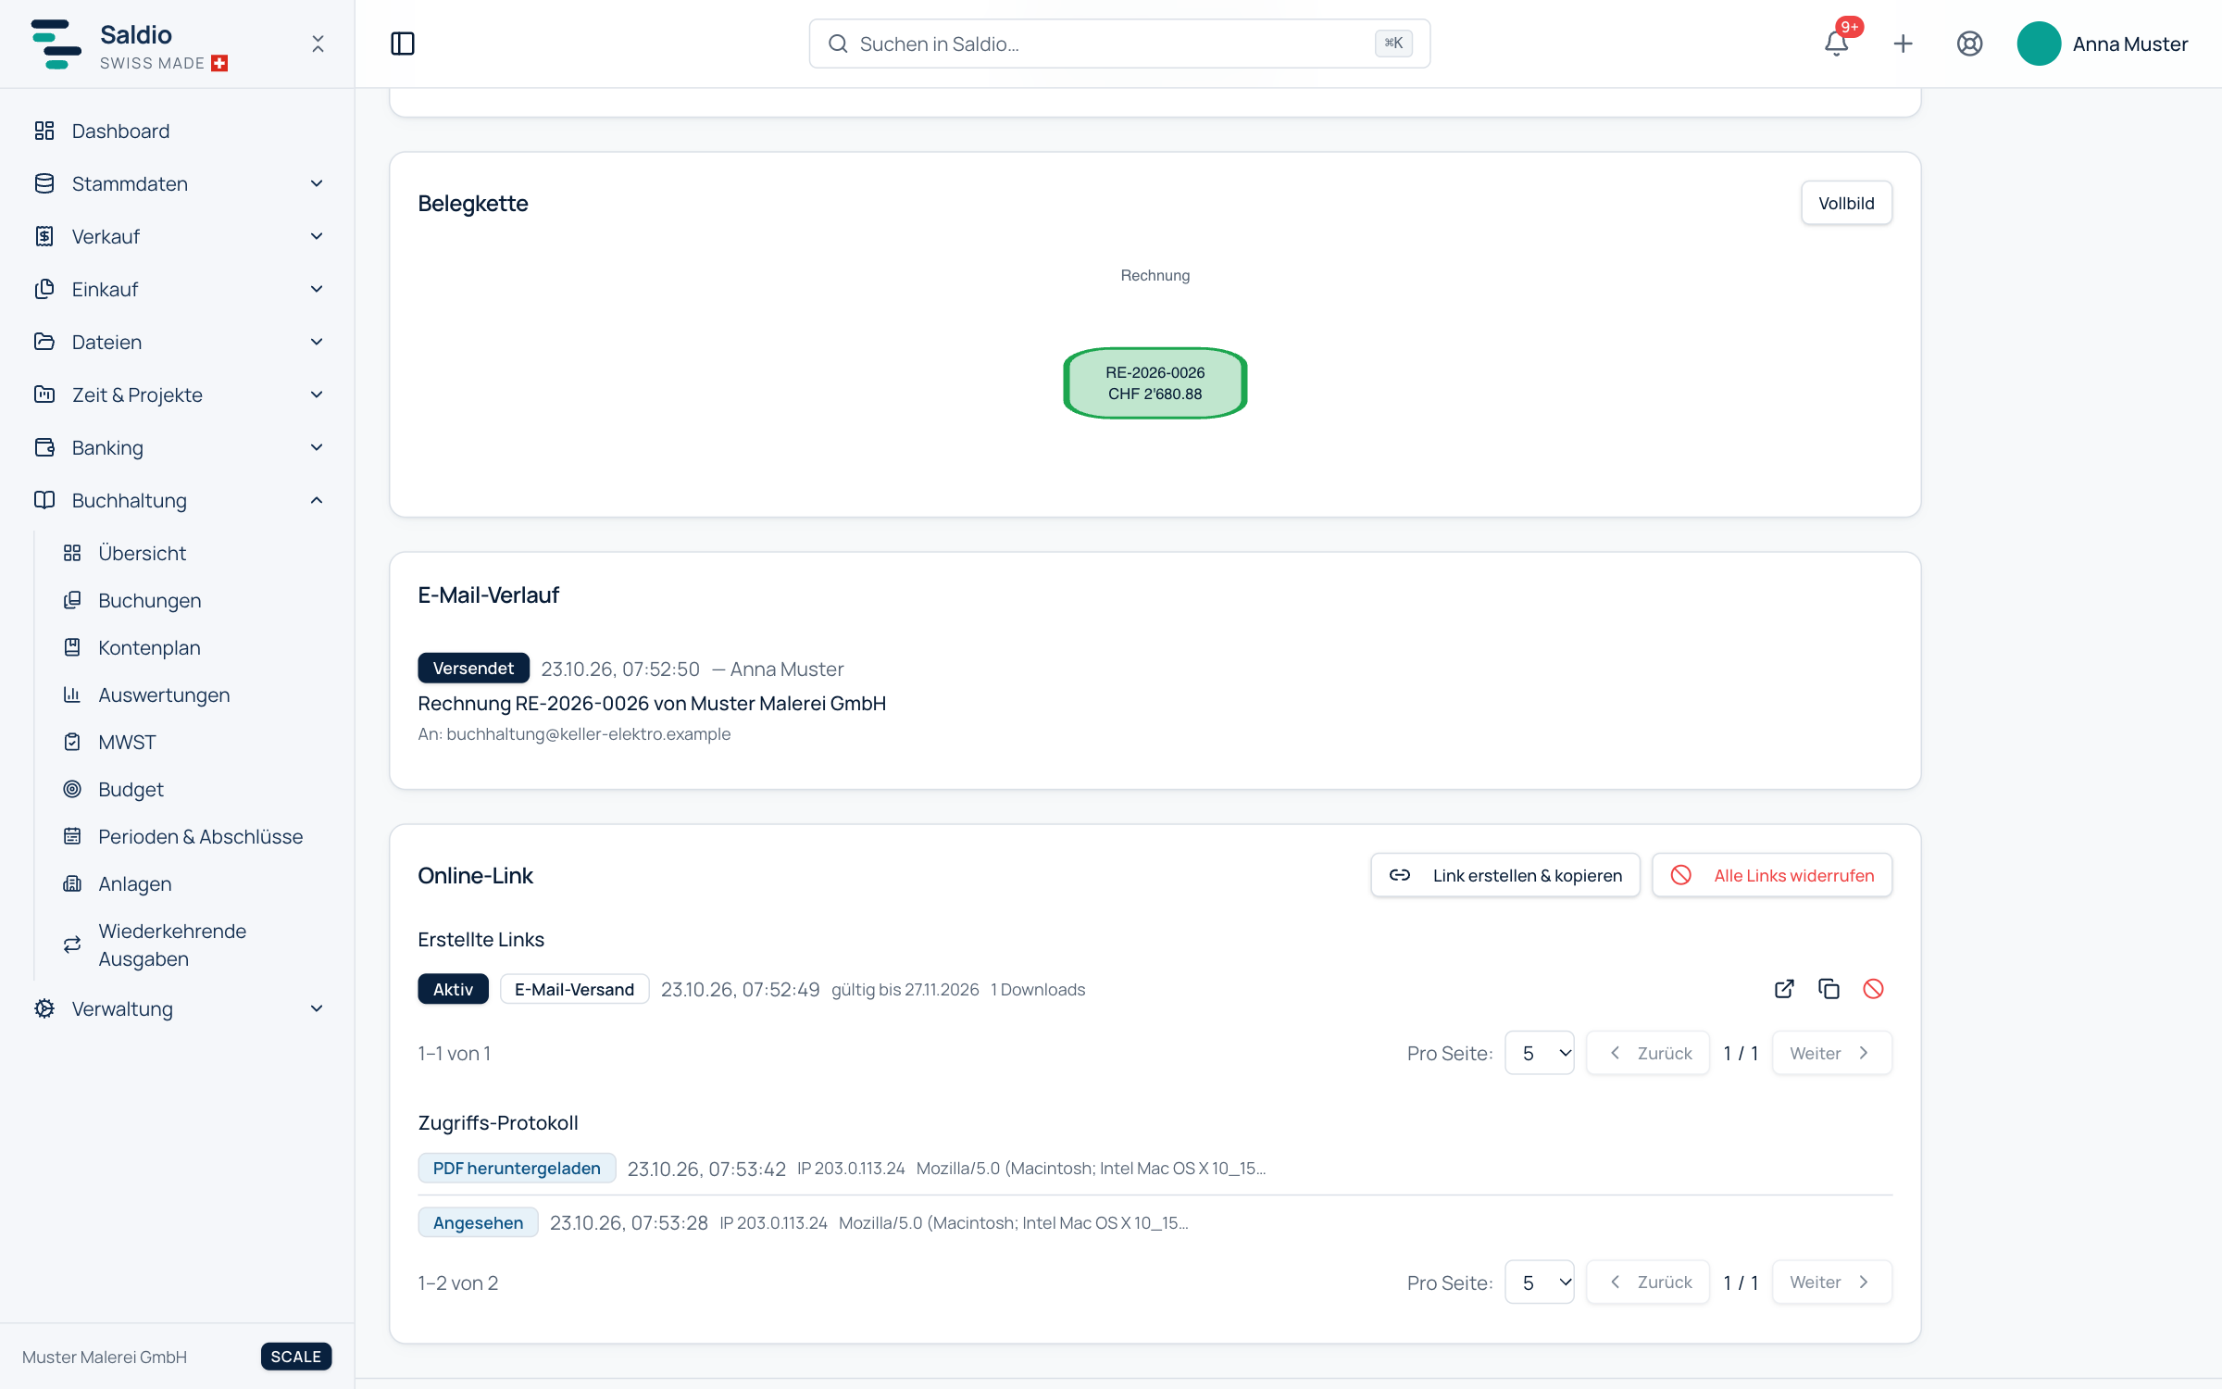This screenshot has width=2222, height=1389.
Task: Collapse the sidebar workspace switcher chevrons
Action: pos(318,44)
